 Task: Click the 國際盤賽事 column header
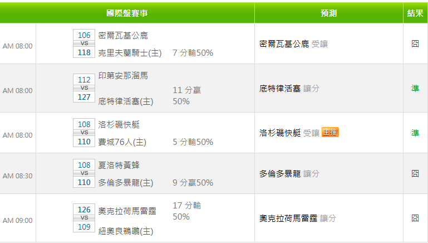click(127, 13)
